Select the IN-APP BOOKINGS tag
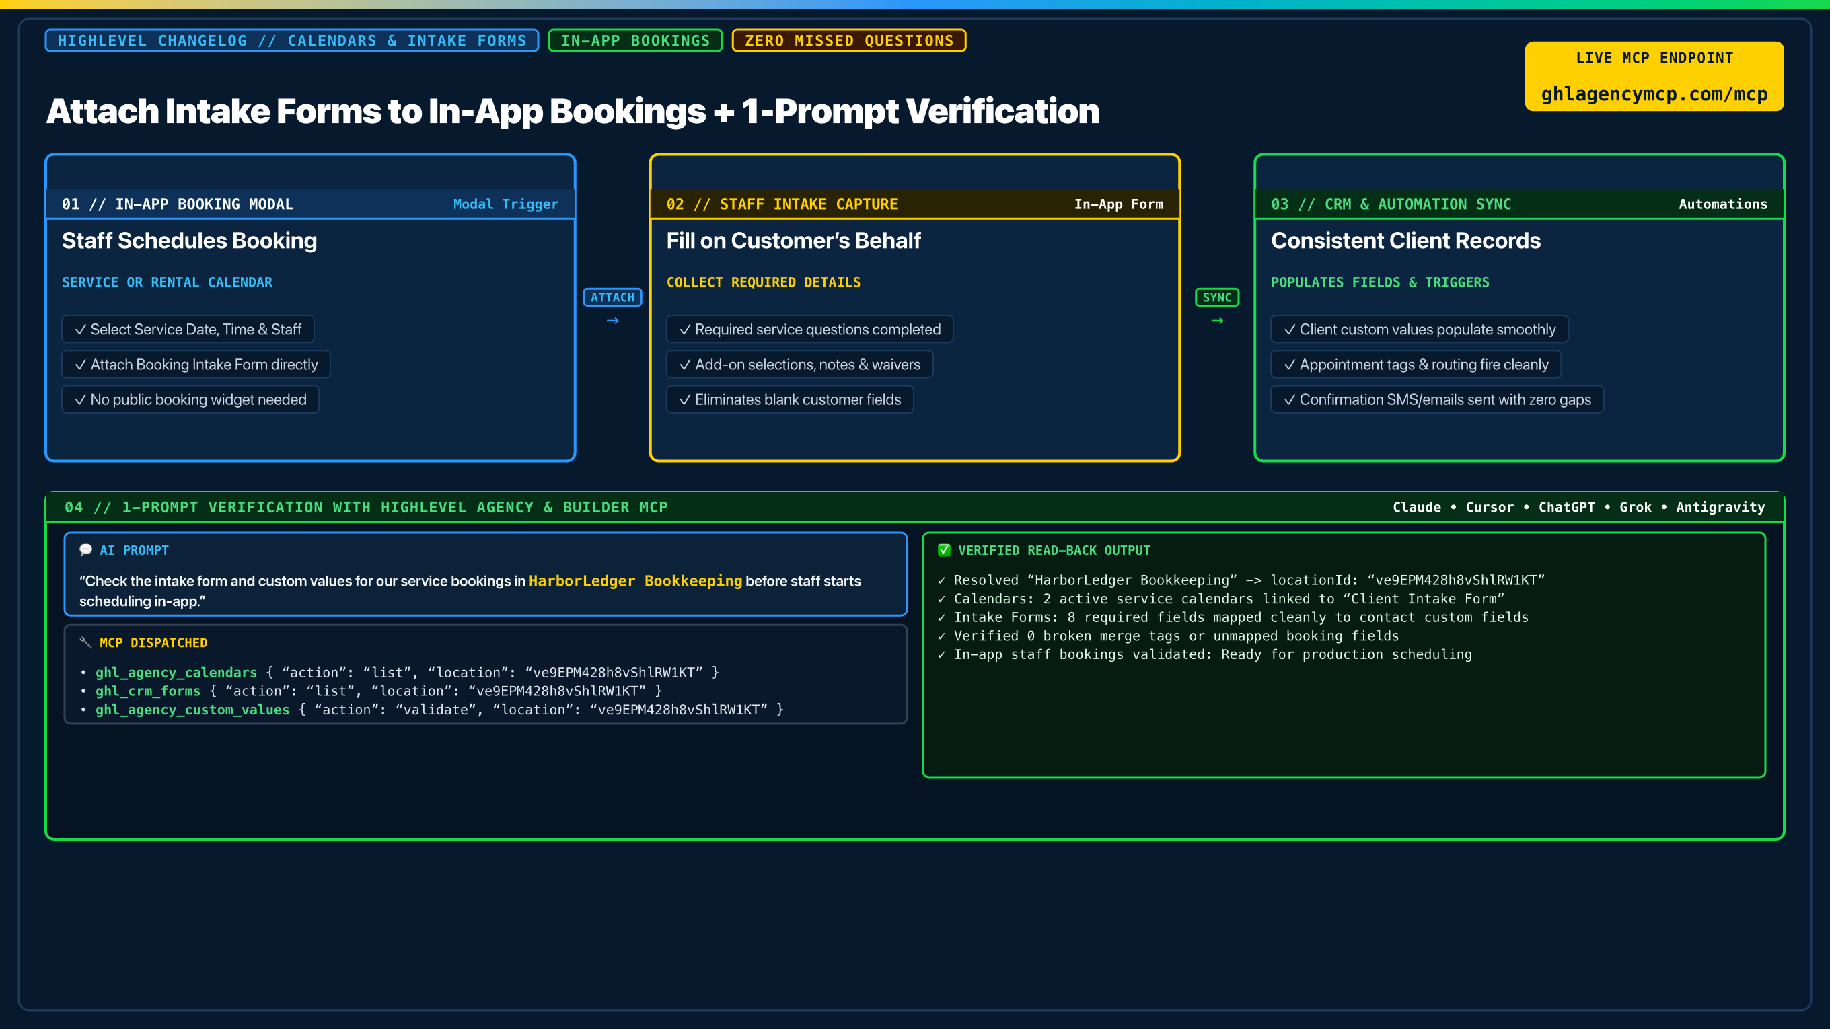 (635, 40)
